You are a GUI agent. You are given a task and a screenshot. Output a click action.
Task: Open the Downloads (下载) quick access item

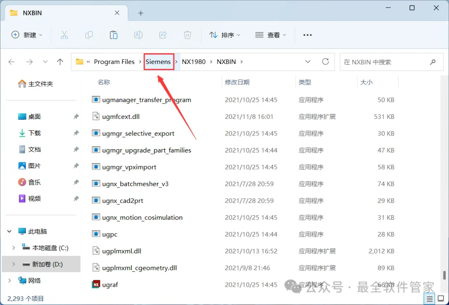(35, 133)
